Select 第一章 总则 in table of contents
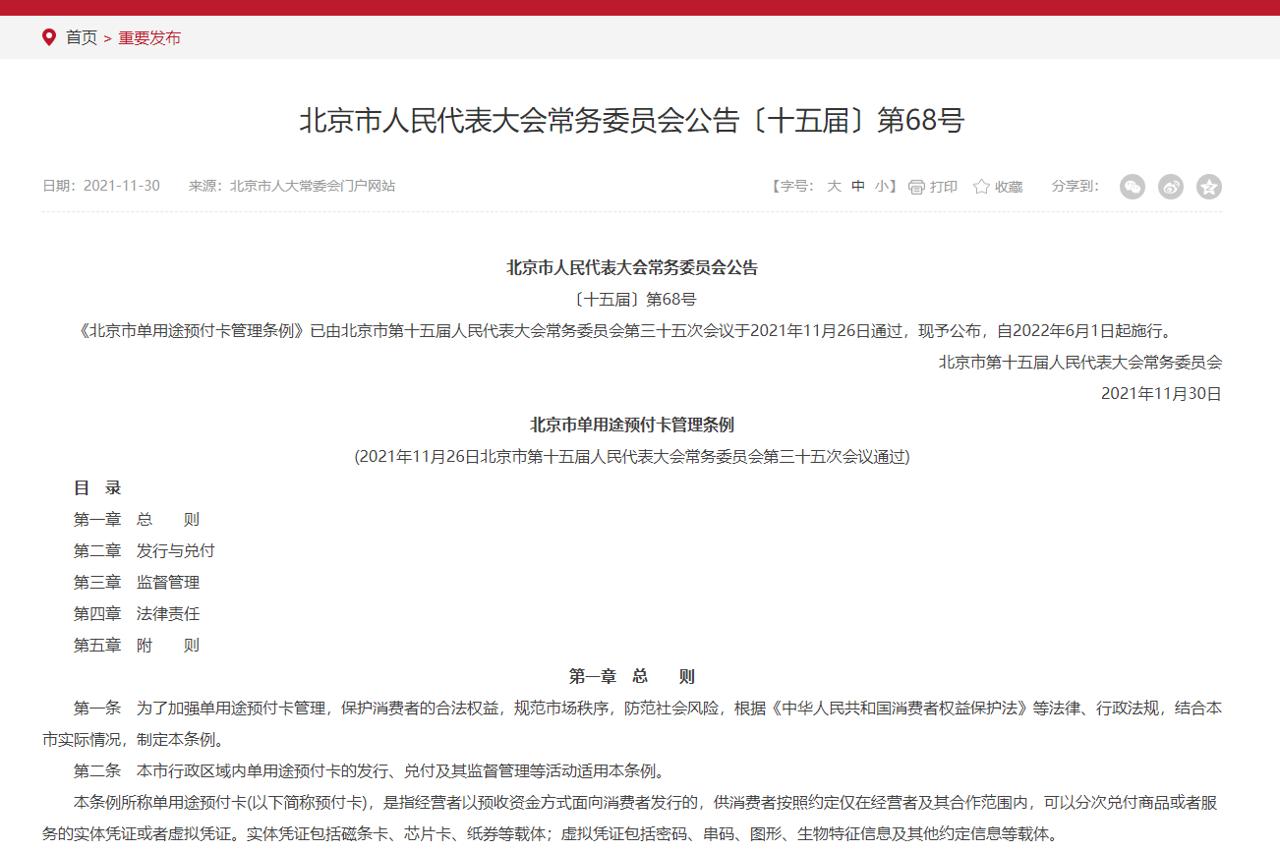1280x851 pixels. click(x=137, y=519)
